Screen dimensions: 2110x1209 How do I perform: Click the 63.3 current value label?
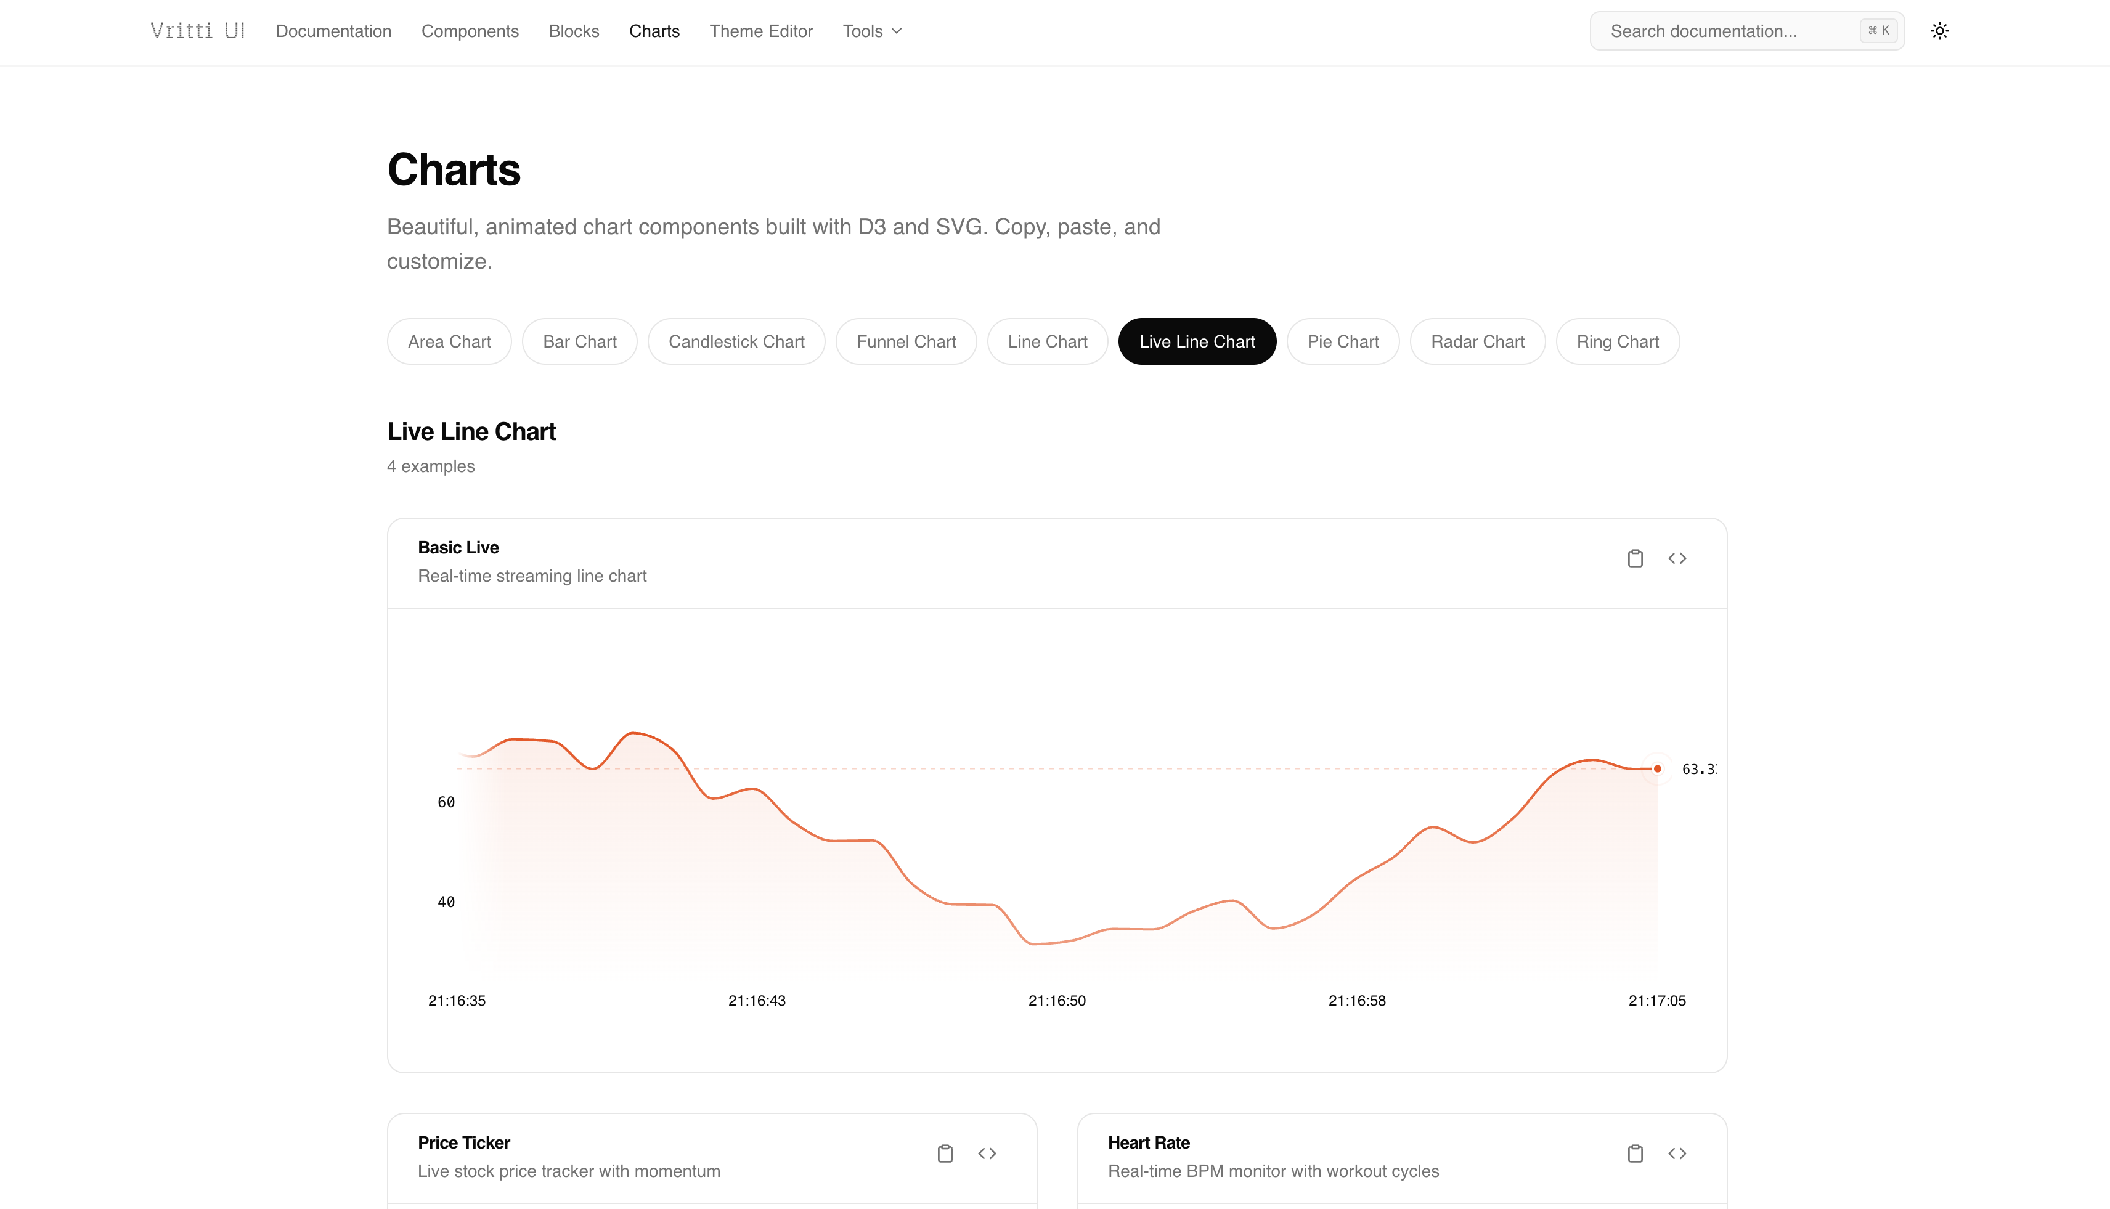[1699, 769]
